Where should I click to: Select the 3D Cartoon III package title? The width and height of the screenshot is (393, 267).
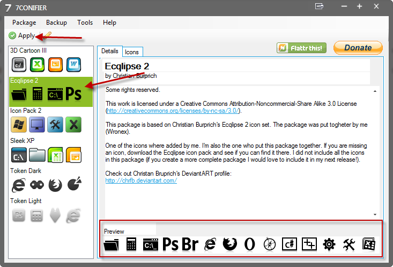[x=28, y=50]
